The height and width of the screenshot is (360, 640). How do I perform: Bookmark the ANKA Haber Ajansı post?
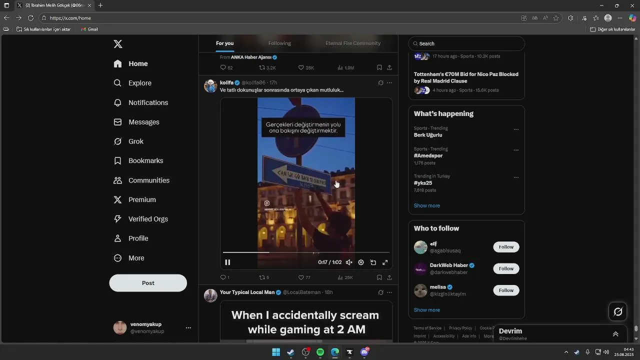379,67
